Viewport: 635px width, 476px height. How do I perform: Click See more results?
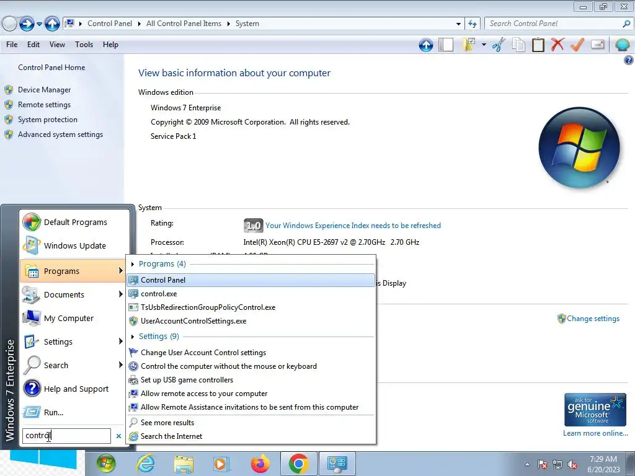[x=251, y=423]
